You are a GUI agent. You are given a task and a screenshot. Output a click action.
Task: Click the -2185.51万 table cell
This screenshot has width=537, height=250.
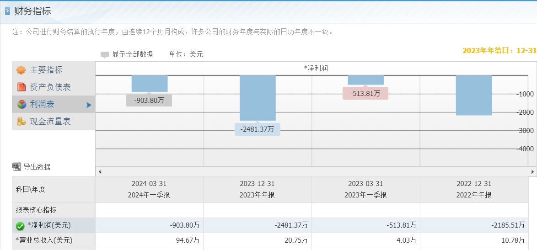click(x=474, y=225)
